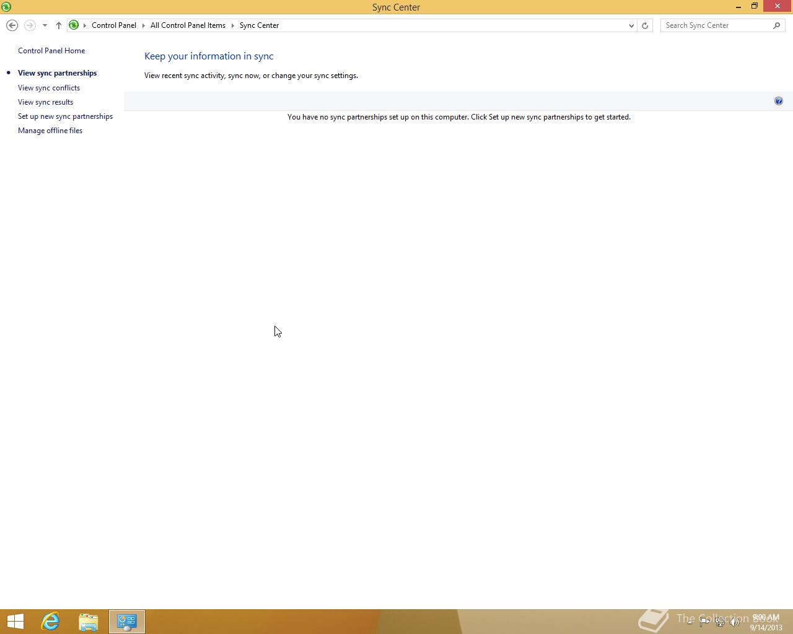Click the taskbar clock and date

tap(766, 622)
